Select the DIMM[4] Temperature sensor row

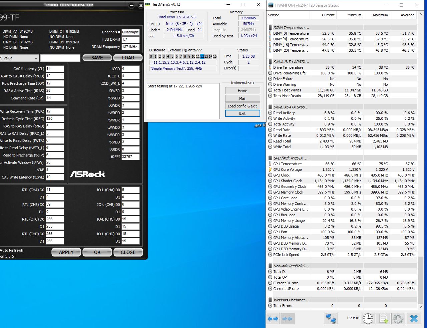click(x=342, y=39)
